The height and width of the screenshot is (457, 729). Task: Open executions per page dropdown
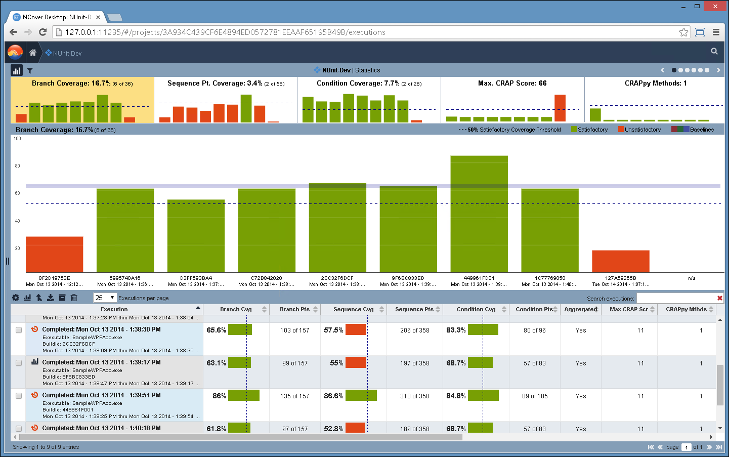click(x=105, y=298)
